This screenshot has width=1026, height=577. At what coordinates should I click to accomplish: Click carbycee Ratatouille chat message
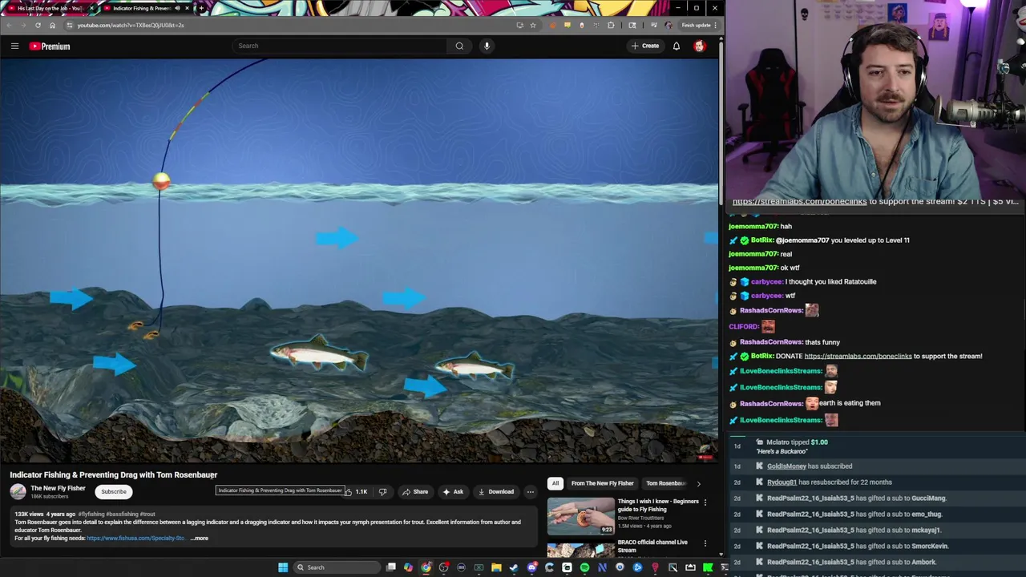coord(830,281)
